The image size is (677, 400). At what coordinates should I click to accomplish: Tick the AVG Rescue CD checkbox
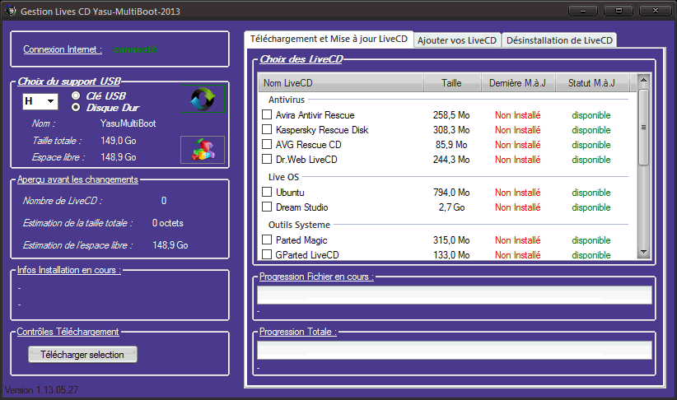tap(267, 144)
